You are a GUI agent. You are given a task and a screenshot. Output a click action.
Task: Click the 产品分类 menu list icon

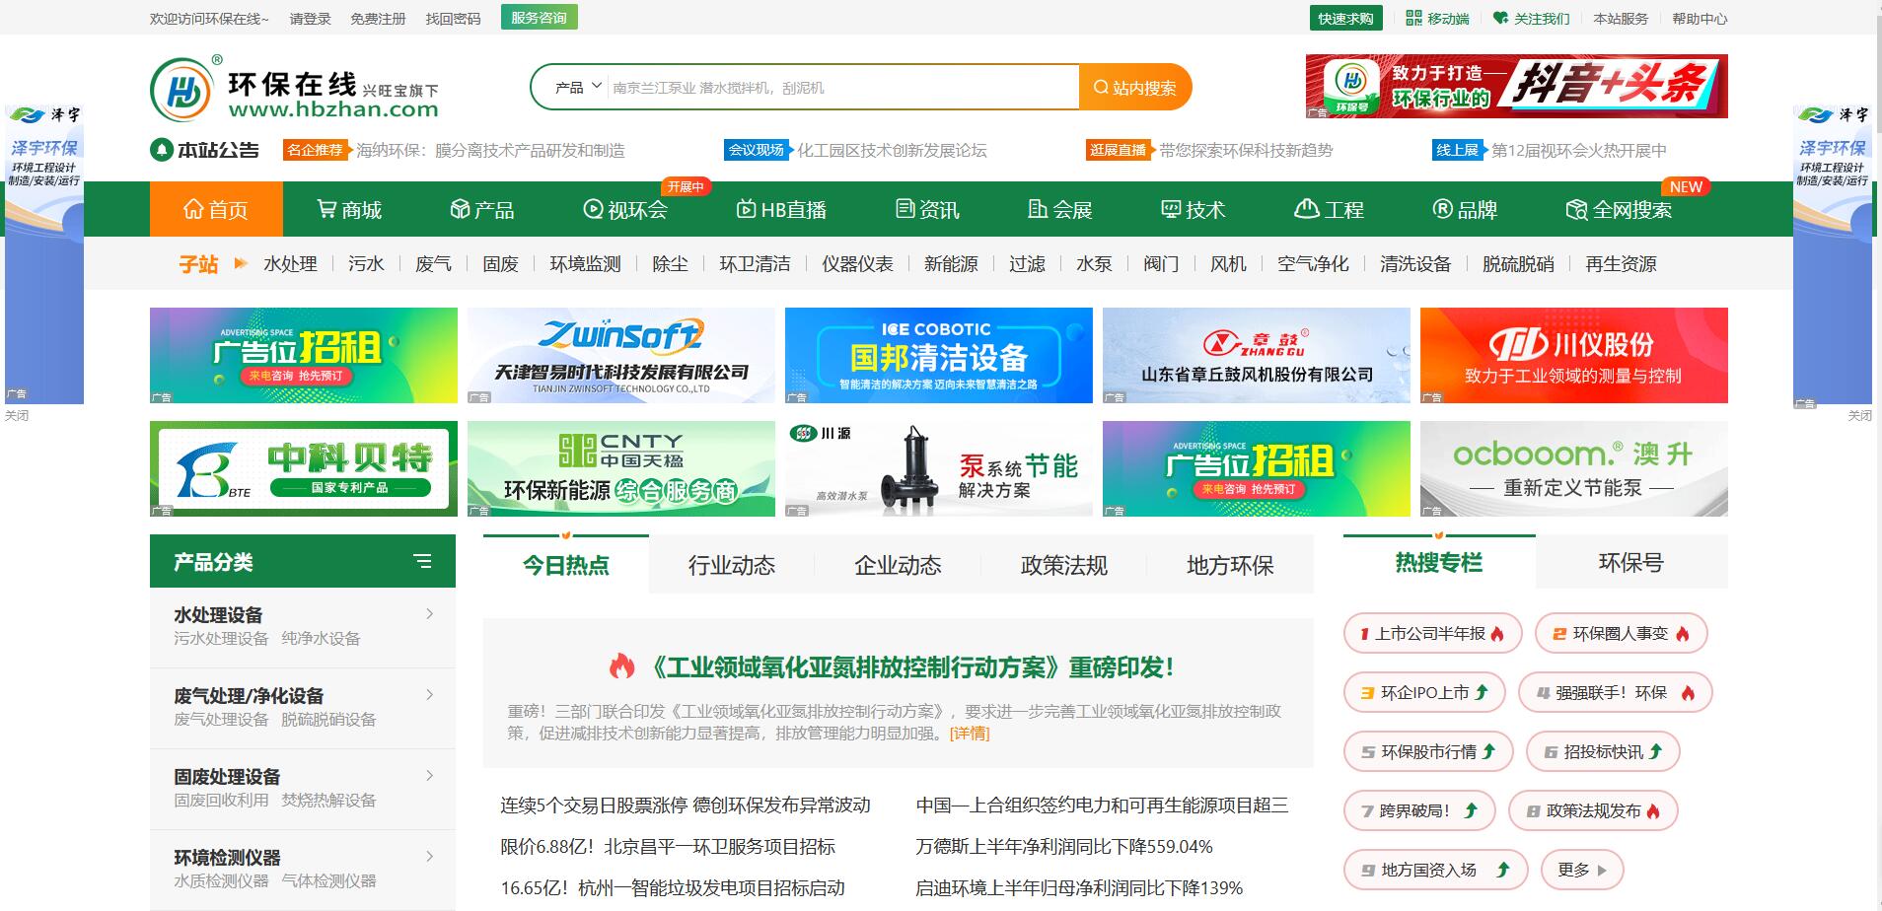click(422, 561)
